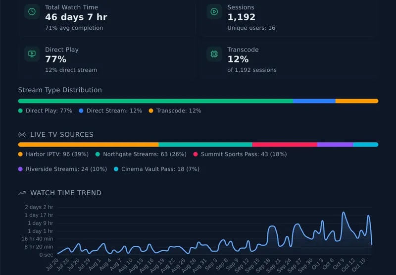396x275 pixels.
Task: Click the '2 days 2 hr' y-axis label
Action: [39, 207]
